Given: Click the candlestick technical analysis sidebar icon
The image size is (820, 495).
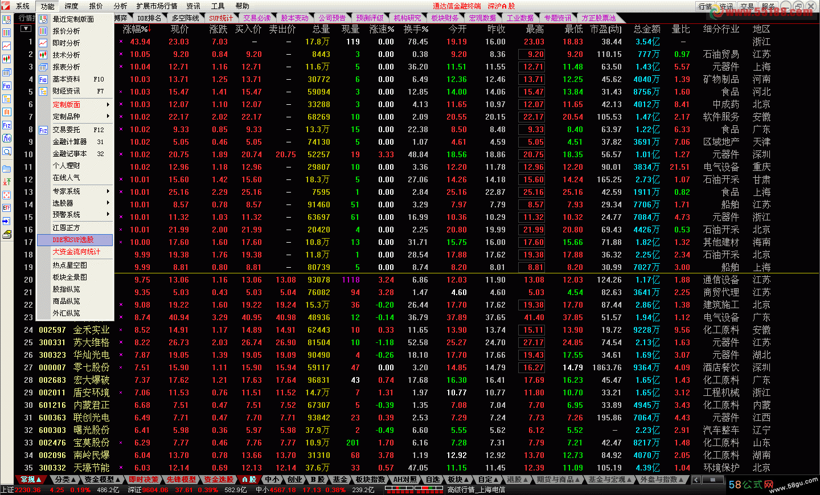Looking at the screenshot, I should pos(6,59).
